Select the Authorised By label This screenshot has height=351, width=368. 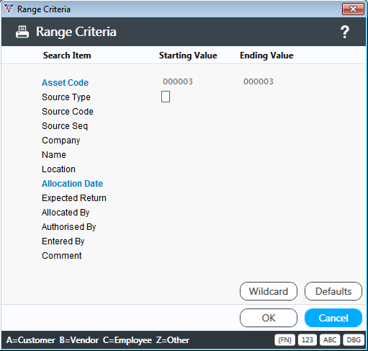click(x=69, y=227)
